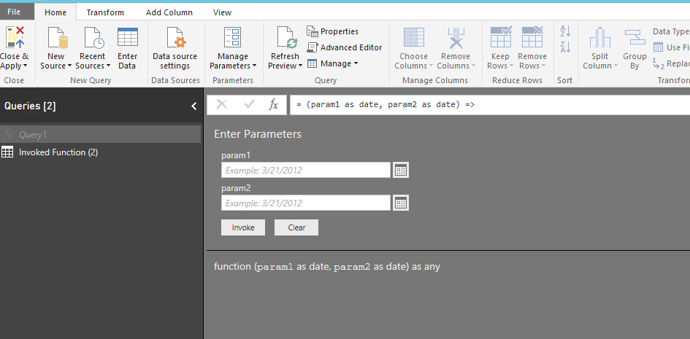Click the Split Column icon
The image size is (690, 339).
pos(600,37)
